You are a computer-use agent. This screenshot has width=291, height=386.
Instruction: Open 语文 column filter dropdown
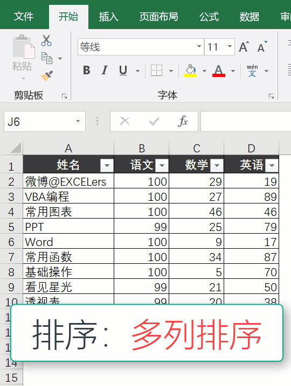tap(162, 165)
